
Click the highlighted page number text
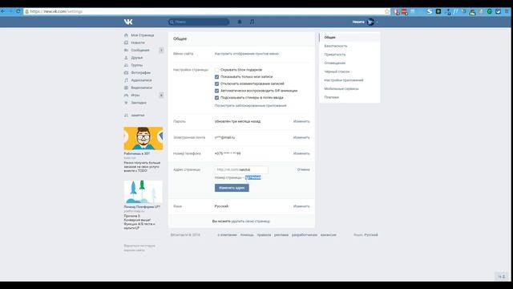253,177
